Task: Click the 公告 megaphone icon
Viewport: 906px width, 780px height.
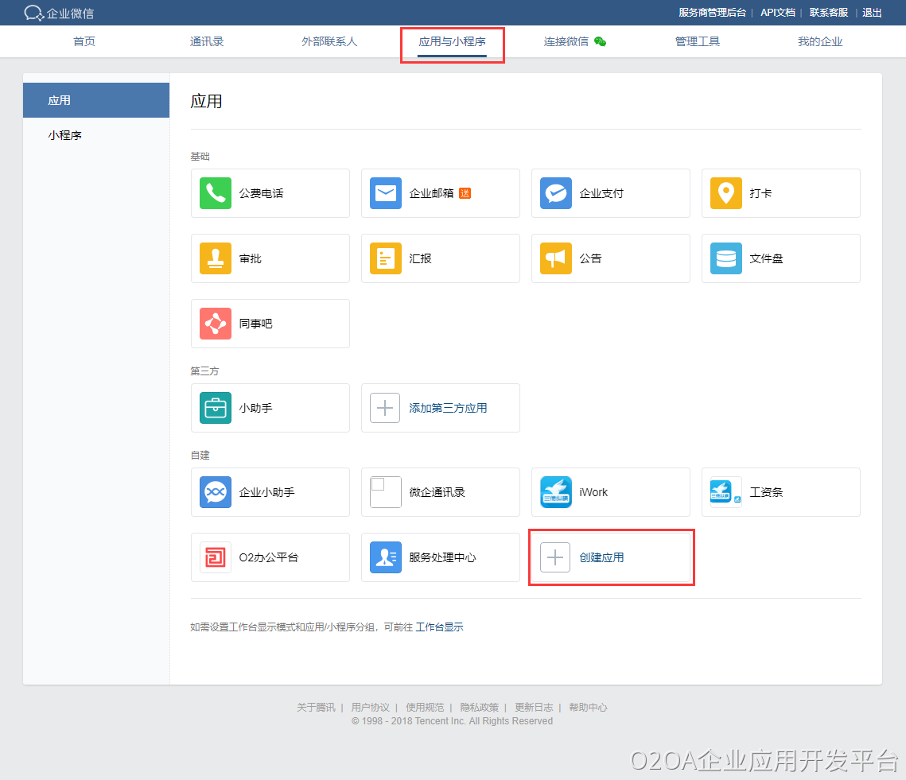Action: click(x=556, y=258)
